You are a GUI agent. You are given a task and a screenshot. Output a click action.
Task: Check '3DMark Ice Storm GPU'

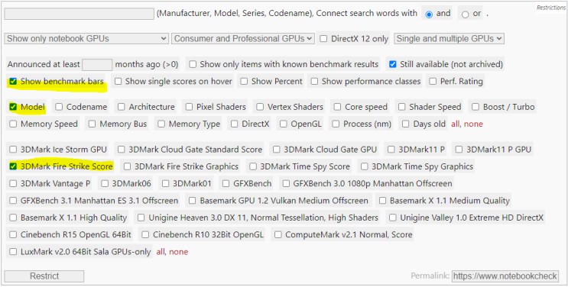pos(13,150)
